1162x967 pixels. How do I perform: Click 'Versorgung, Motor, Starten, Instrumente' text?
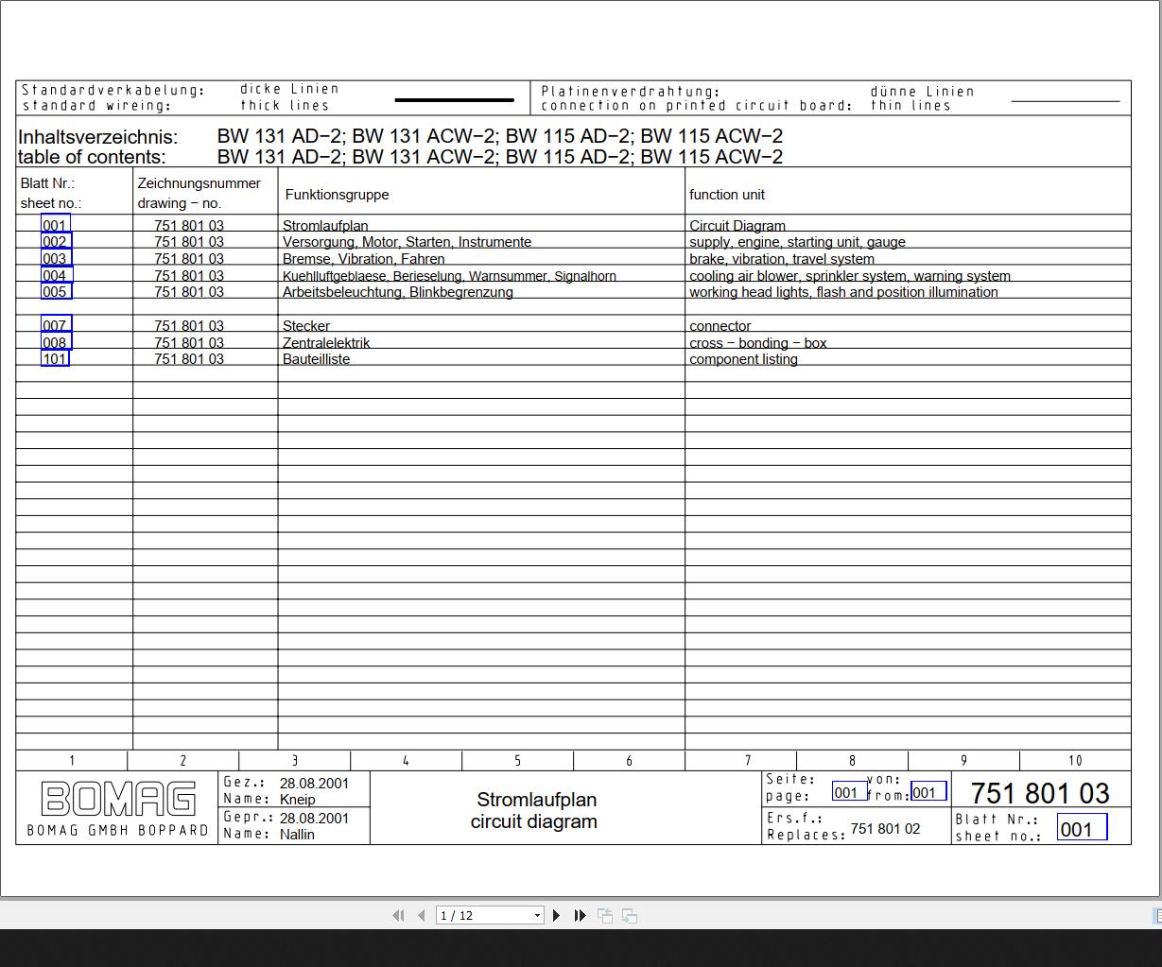(x=407, y=242)
